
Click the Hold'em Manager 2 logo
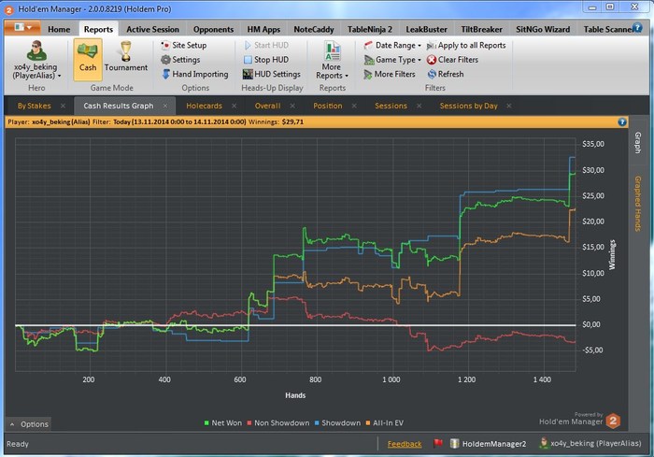613,421
